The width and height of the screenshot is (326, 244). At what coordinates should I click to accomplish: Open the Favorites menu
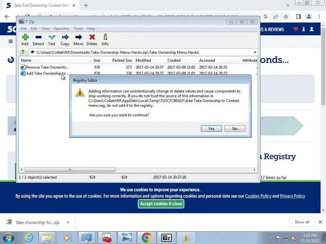[61, 29]
